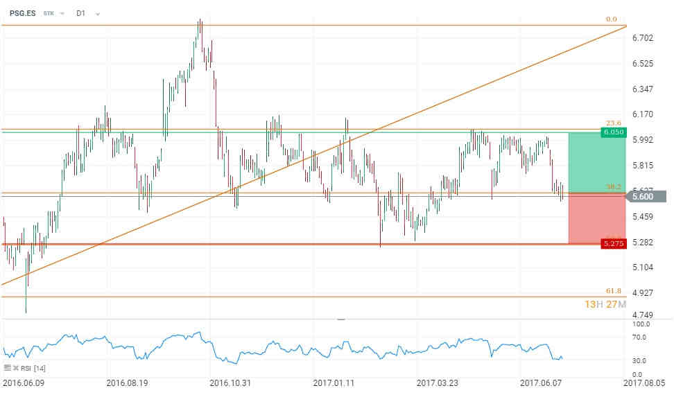The height and width of the screenshot is (395, 674).
Task: Click the red 5.275 stop loss tag
Action: (611, 244)
